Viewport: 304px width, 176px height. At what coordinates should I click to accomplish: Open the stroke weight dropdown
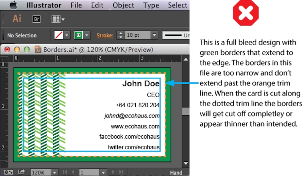(155, 35)
